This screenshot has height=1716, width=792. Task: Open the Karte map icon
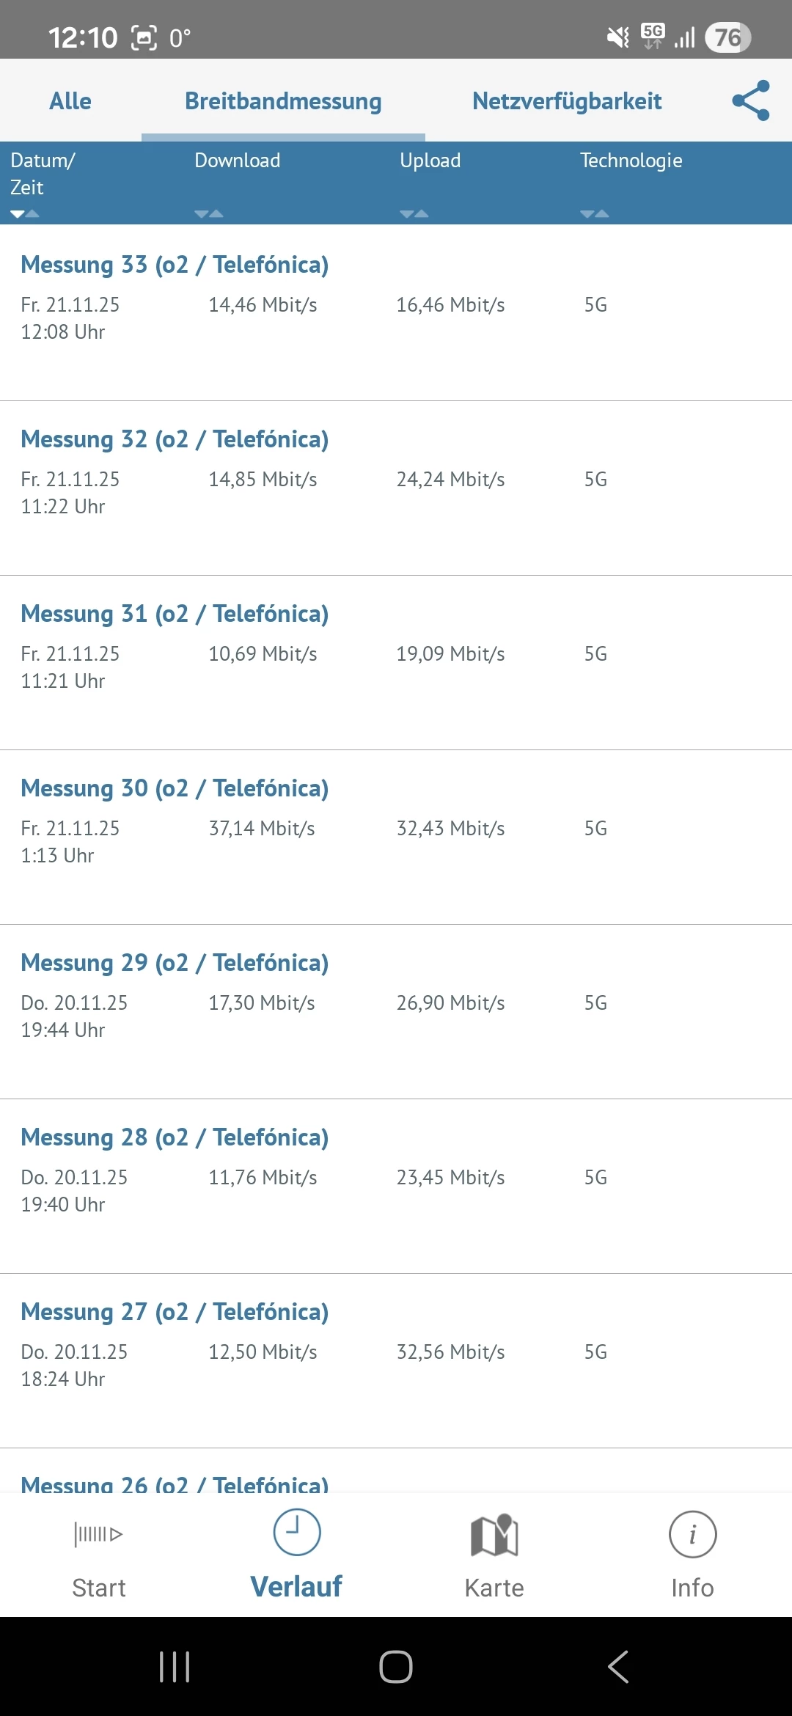coord(494,1535)
